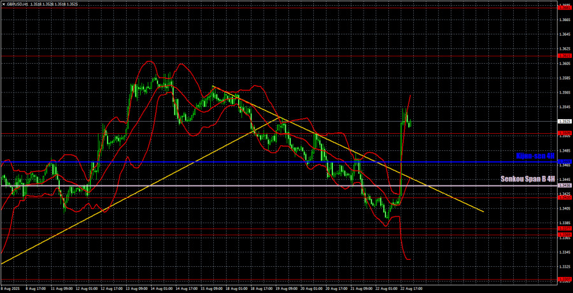Click the 1.3485 price axis label
This screenshot has width=573, height=293.
tap(564, 150)
